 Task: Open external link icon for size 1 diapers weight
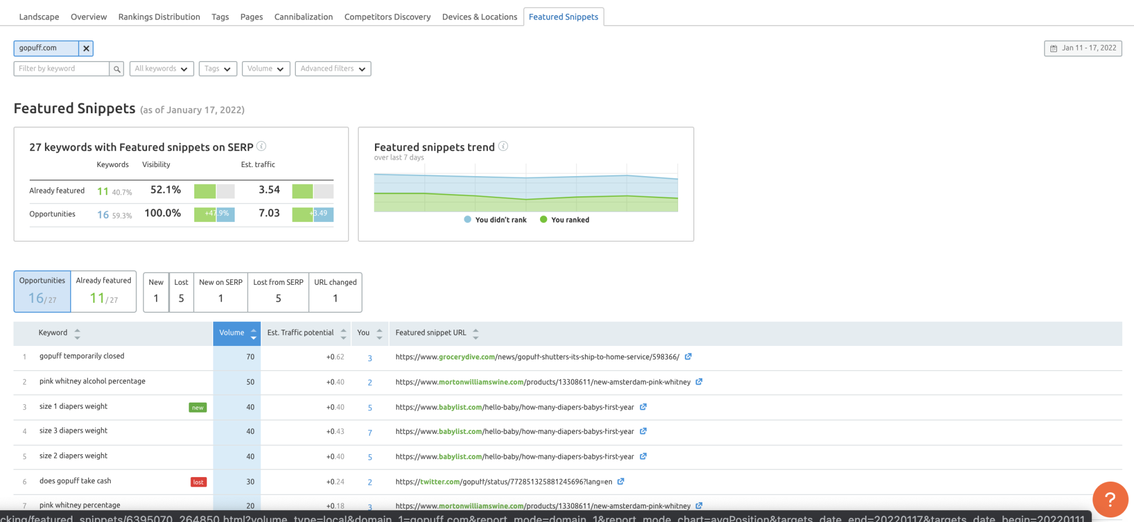[643, 407]
